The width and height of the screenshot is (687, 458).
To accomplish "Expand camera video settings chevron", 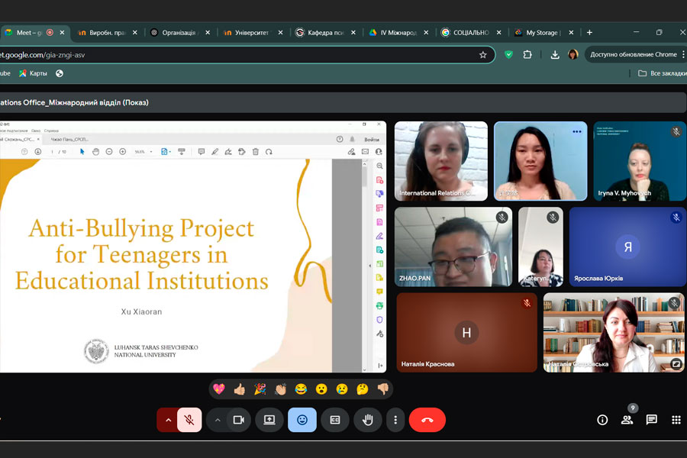I will 217,420.
